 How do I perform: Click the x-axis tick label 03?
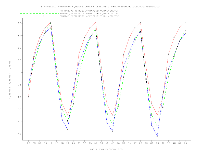pos(34,143)
